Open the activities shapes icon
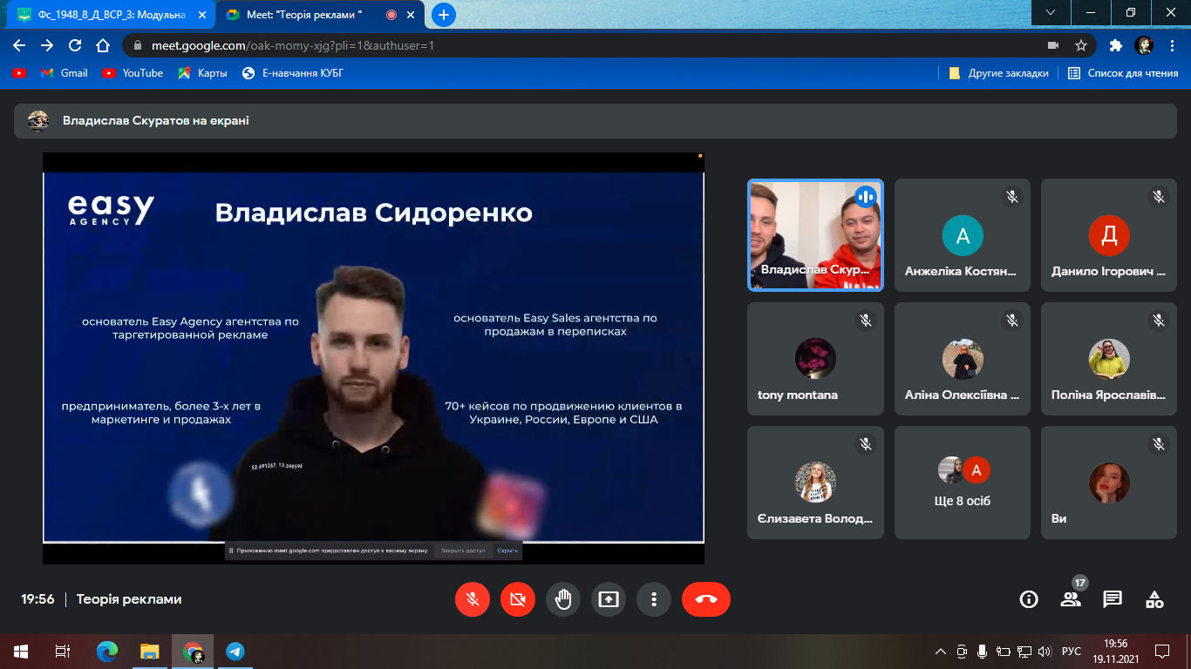1191x669 pixels. click(x=1154, y=599)
